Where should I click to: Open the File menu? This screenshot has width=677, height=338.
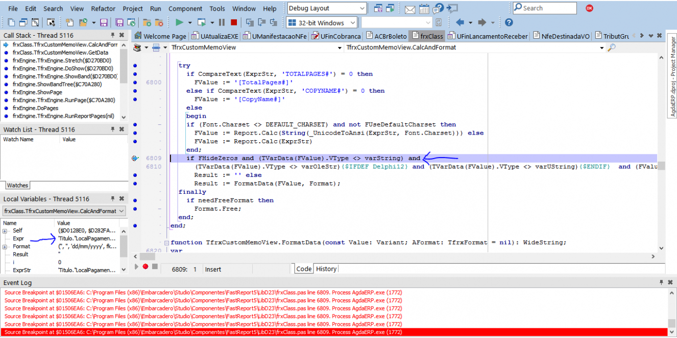(x=13, y=9)
